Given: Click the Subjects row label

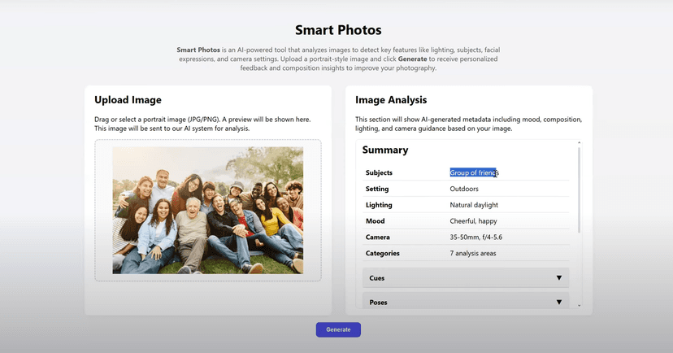Looking at the screenshot, I should click(379, 172).
